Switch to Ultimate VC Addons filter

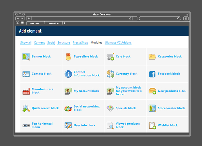click(x=118, y=42)
